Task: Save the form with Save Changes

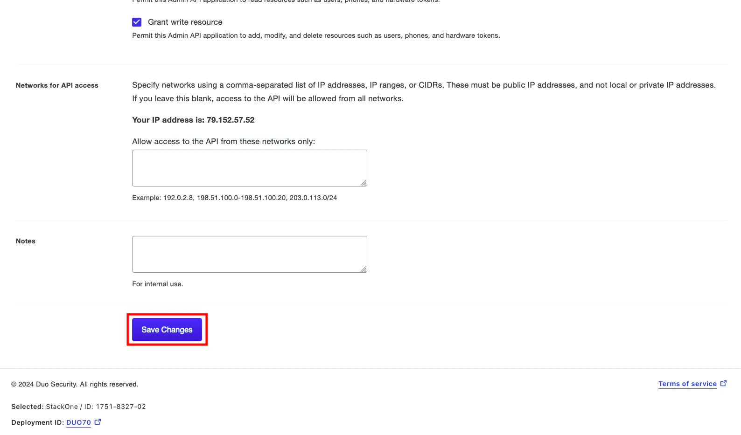Action: pyautogui.click(x=167, y=330)
